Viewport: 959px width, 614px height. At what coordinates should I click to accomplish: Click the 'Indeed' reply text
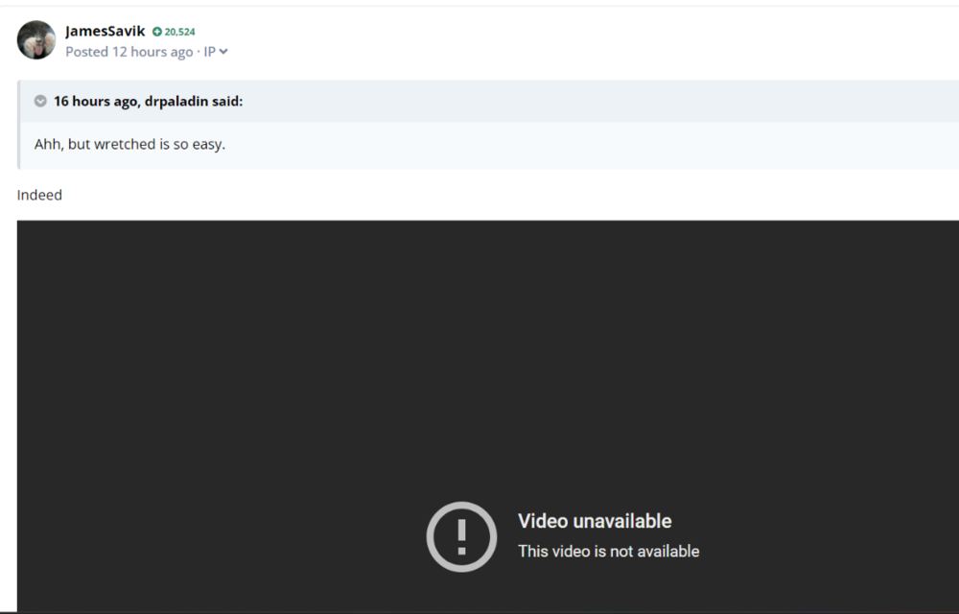39,195
